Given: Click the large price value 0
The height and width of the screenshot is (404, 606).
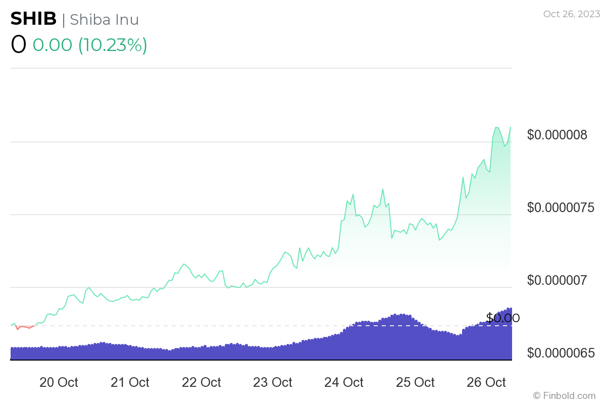Looking at the screenshot, I should 18,44.
